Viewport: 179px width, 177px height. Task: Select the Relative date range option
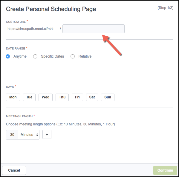pyautogui.click(x=73, y=56)
